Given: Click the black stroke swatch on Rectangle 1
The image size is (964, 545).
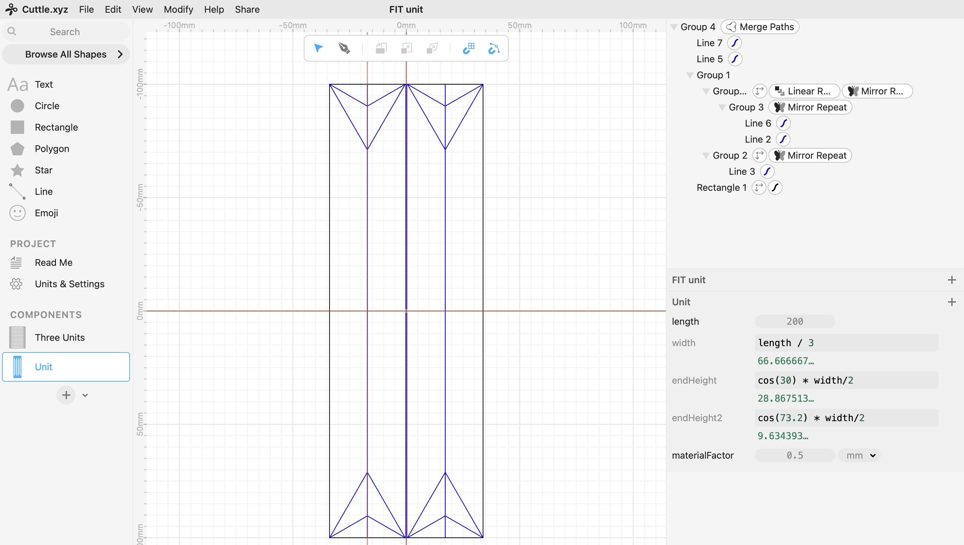Looking at the screenshot, I should [775, 187].
